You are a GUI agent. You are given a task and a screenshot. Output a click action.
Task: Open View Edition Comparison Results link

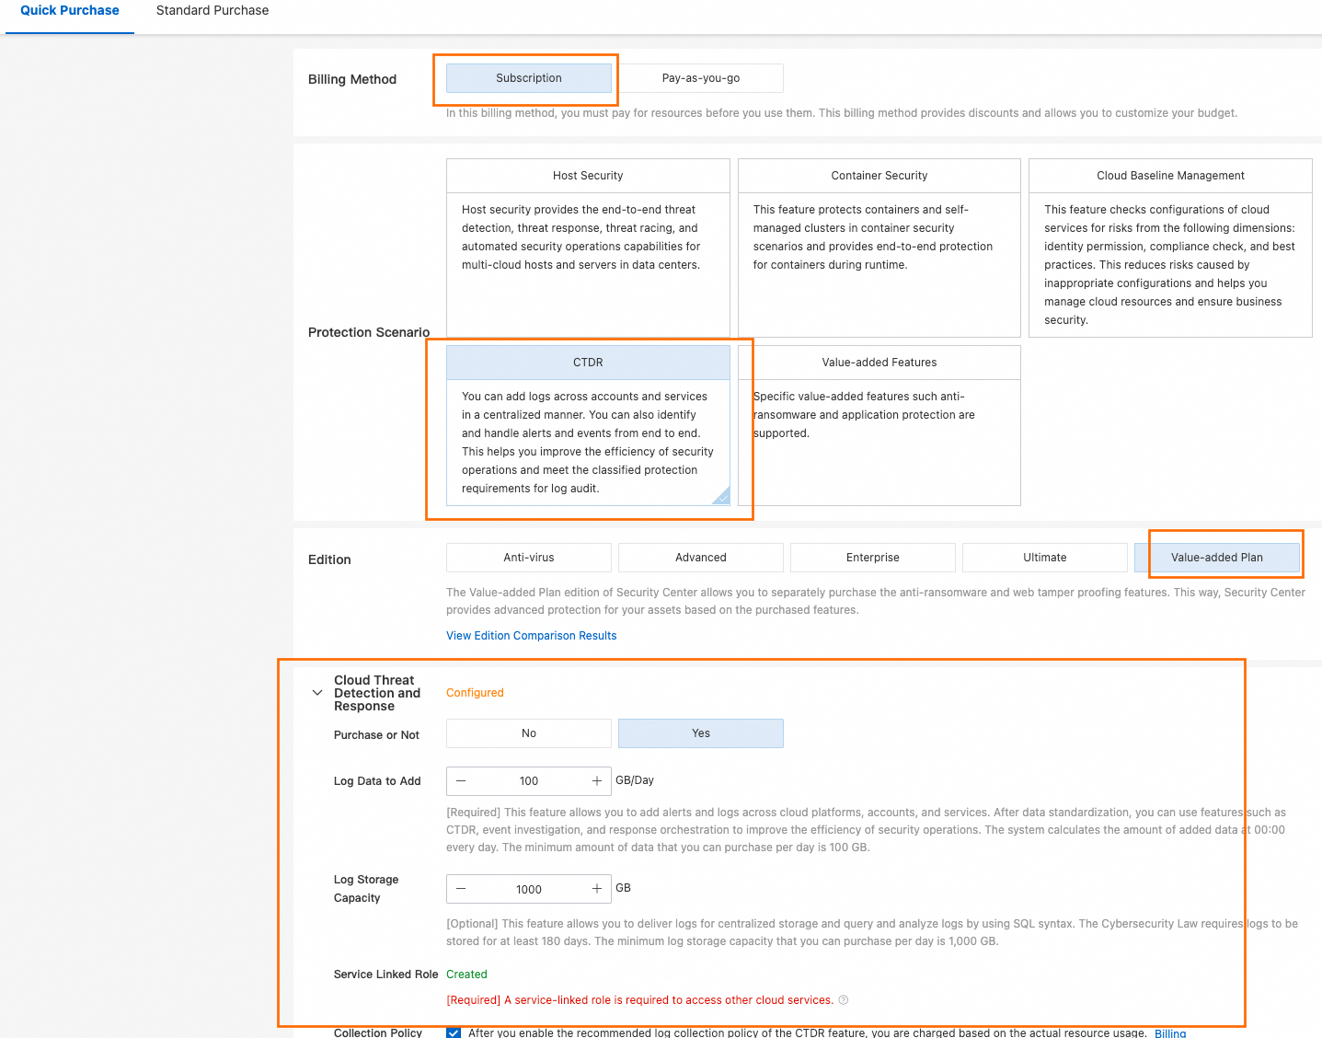click(x=532, y=636)
